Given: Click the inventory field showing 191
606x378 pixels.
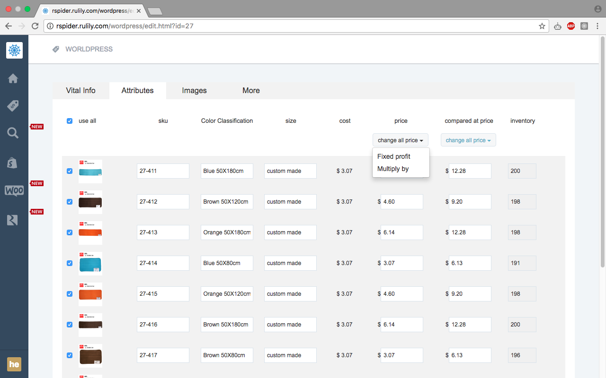Looking at the screenshot, I should coord(522,263).
